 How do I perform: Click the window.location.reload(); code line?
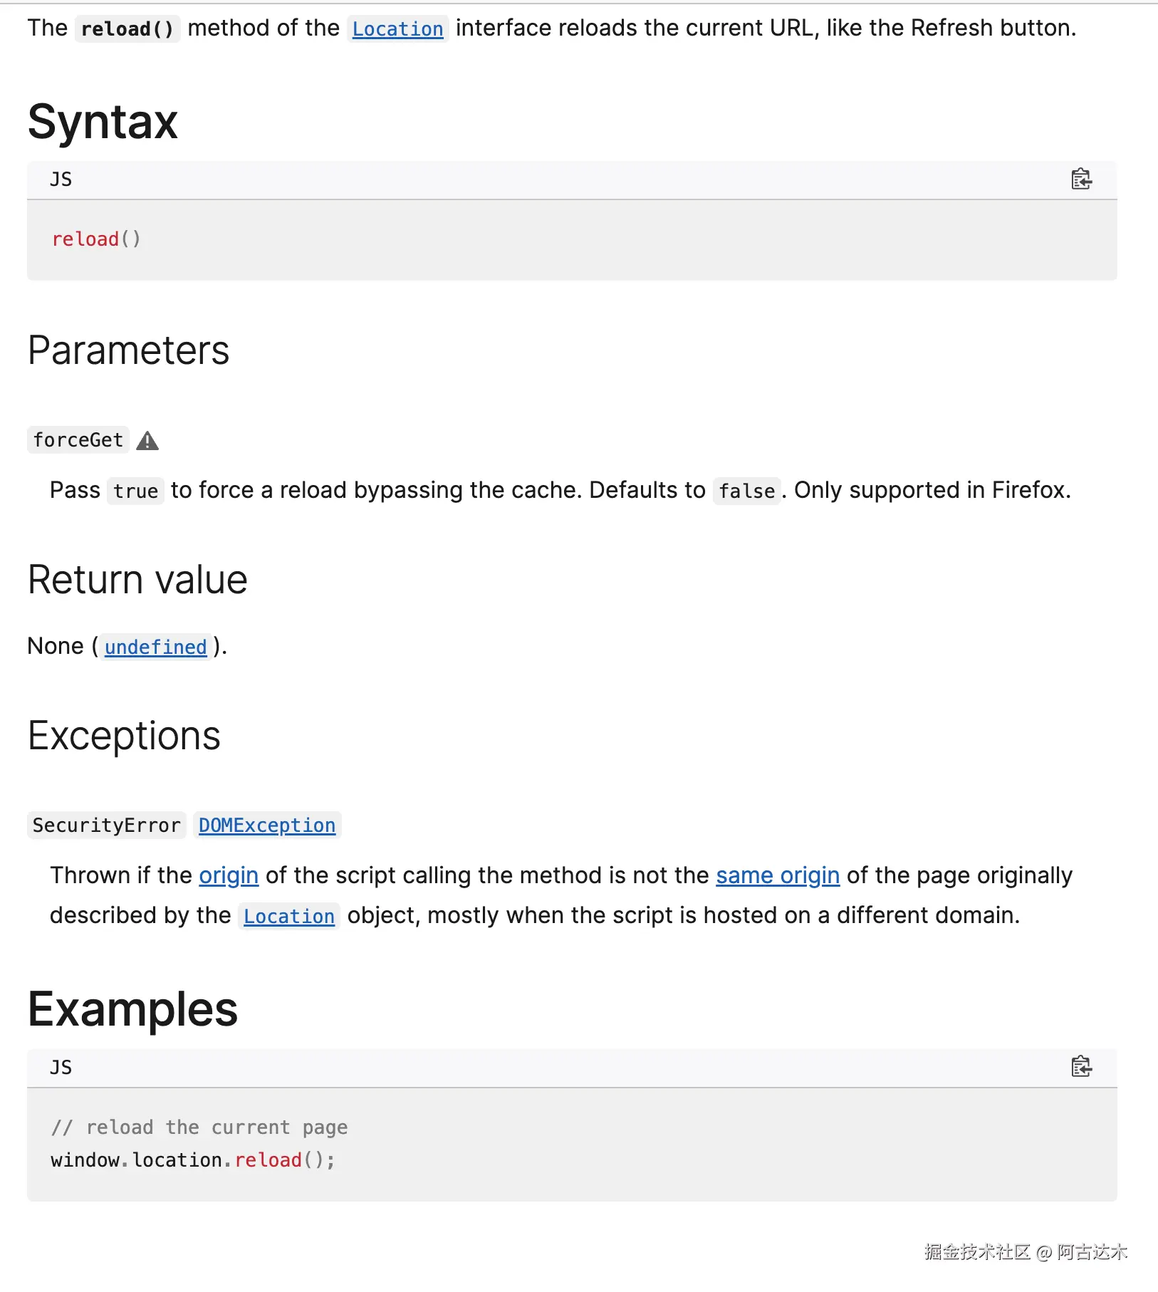[192, 1160]
